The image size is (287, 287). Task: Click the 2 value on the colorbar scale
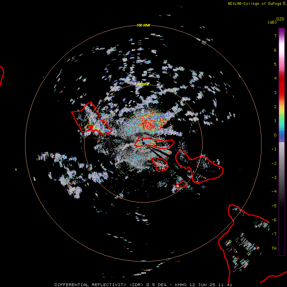275,107
